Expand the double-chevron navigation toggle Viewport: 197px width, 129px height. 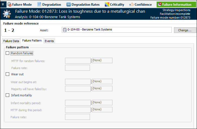click(3, 4)
